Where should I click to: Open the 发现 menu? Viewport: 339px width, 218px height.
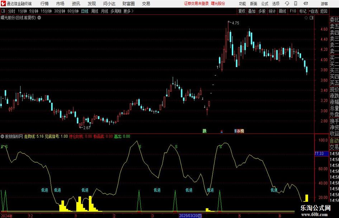[92, 4]
